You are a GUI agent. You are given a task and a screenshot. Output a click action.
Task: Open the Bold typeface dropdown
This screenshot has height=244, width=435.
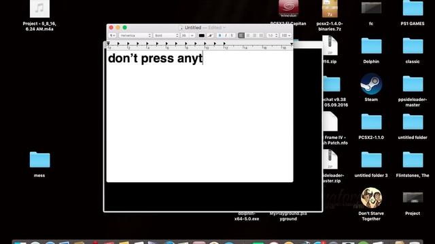(167, 35)
